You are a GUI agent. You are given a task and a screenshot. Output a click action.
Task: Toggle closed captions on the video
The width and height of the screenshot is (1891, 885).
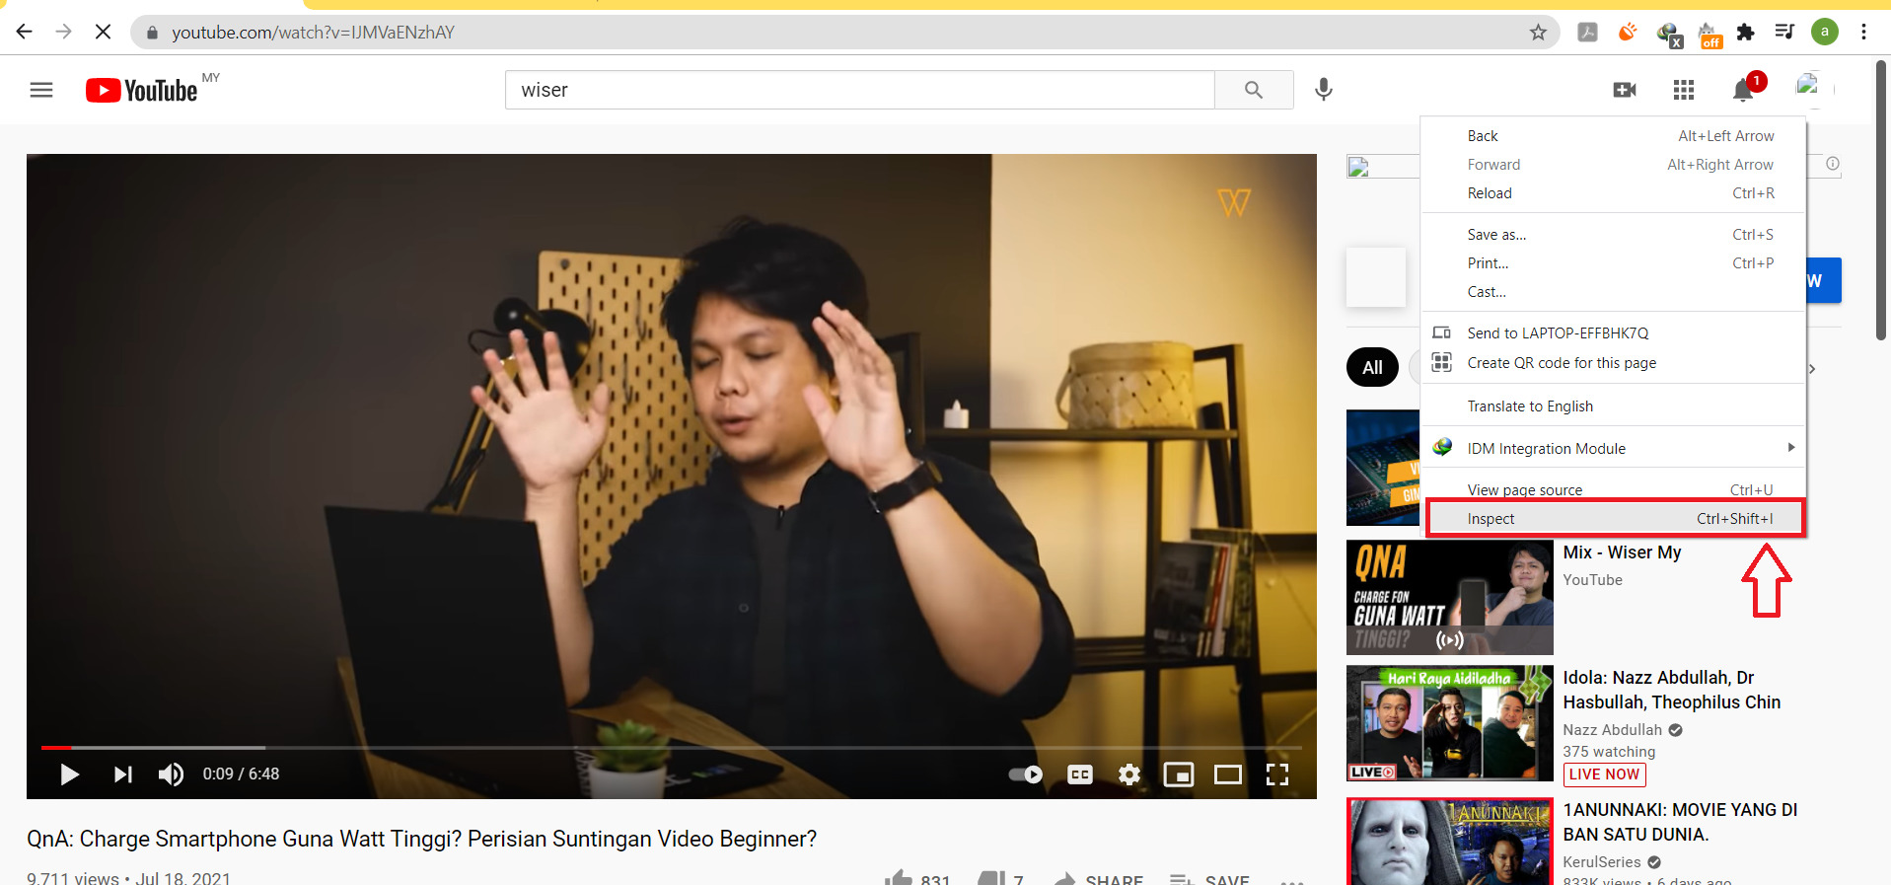pos(1080,774)
